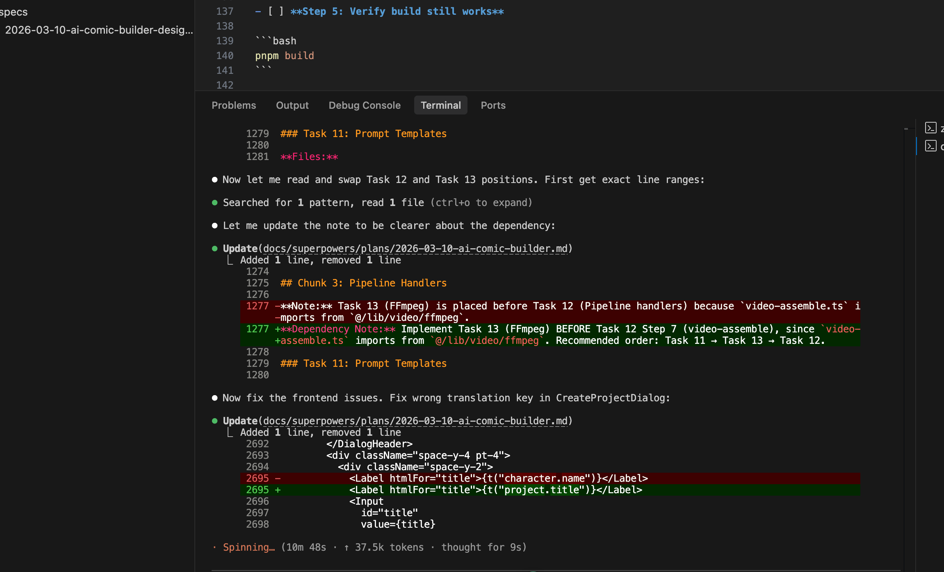Click the terminal scrollbar thumb
Viewport: 944px width, 572px height.
coord(906,129)
